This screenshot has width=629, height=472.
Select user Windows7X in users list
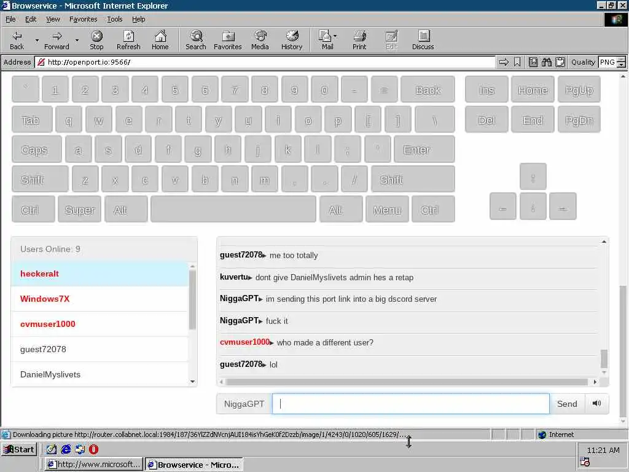click(100, 299)
